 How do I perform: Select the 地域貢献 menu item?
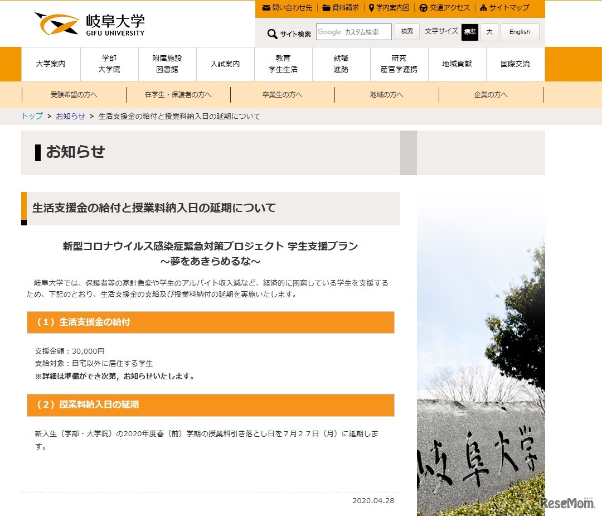coord(457,64)
